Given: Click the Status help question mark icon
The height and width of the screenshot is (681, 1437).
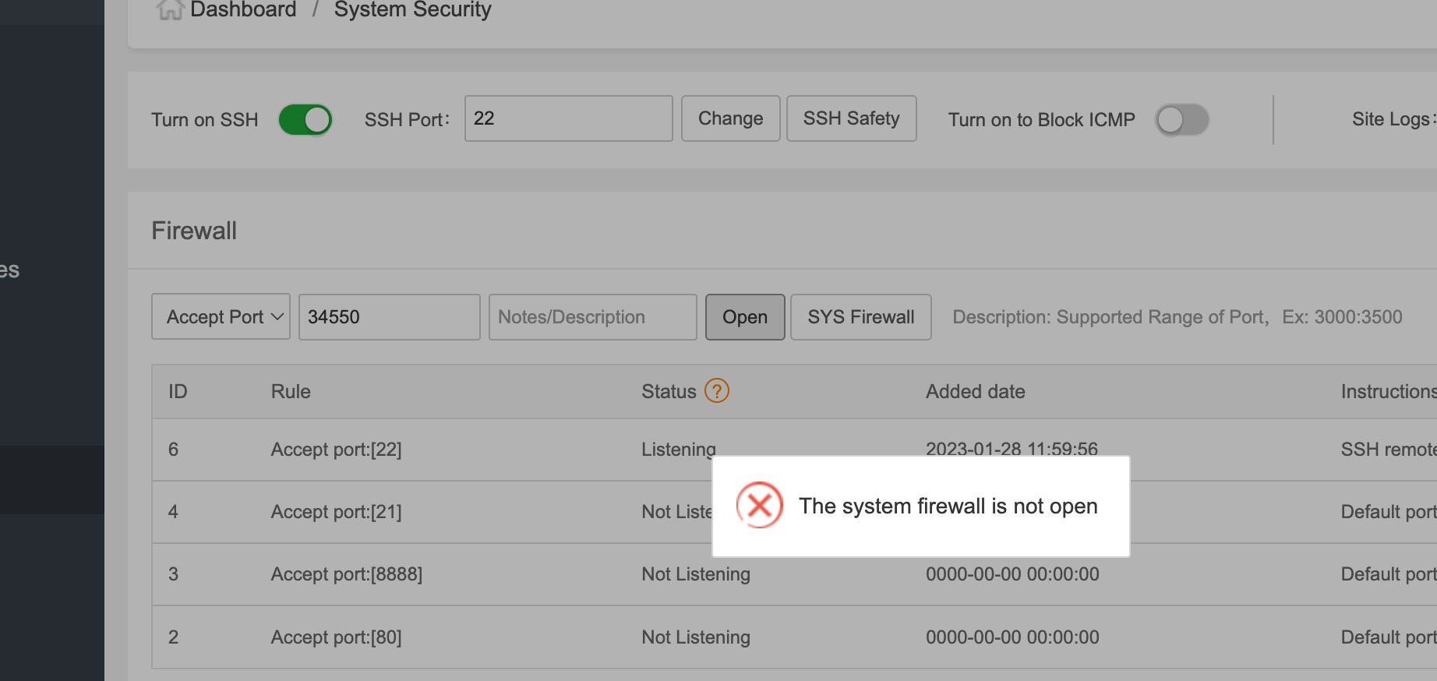Looking at the screenshot, I should pos(716,390).
